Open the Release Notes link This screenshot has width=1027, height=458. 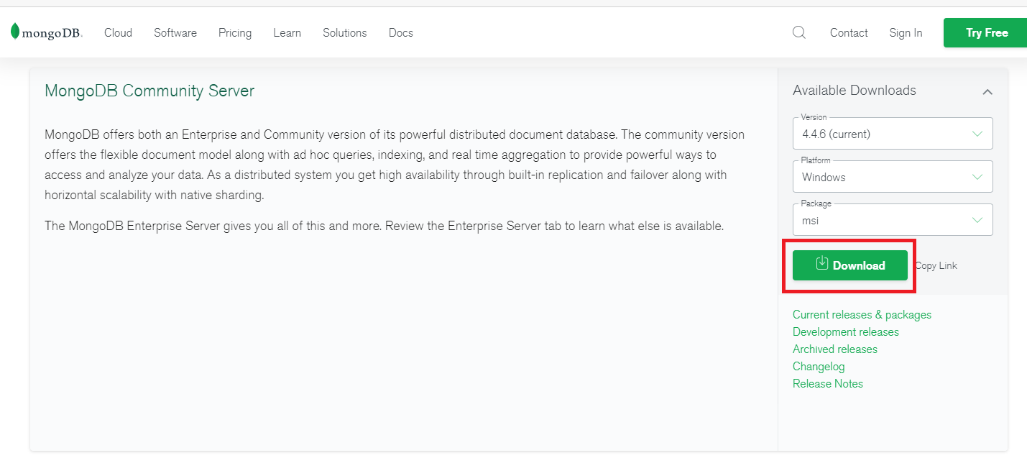tap(828, 384)
